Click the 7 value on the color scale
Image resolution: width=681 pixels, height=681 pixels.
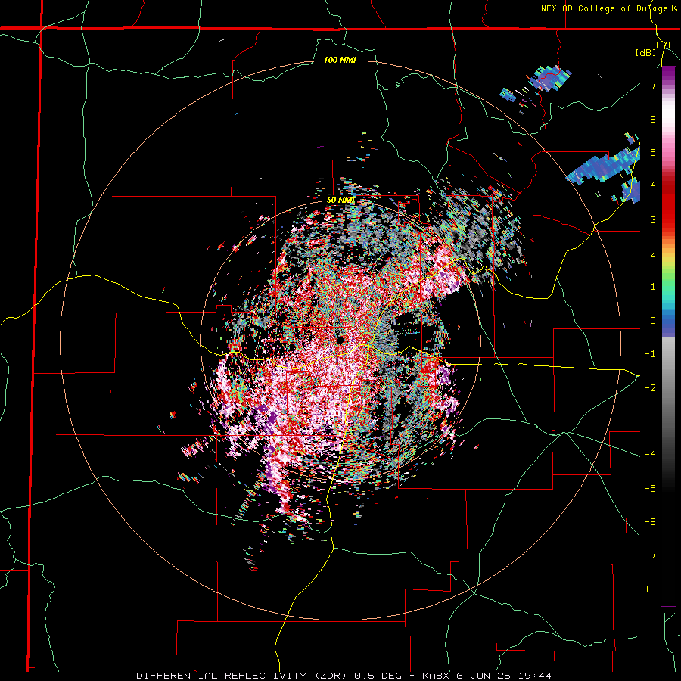click(653, 85)
